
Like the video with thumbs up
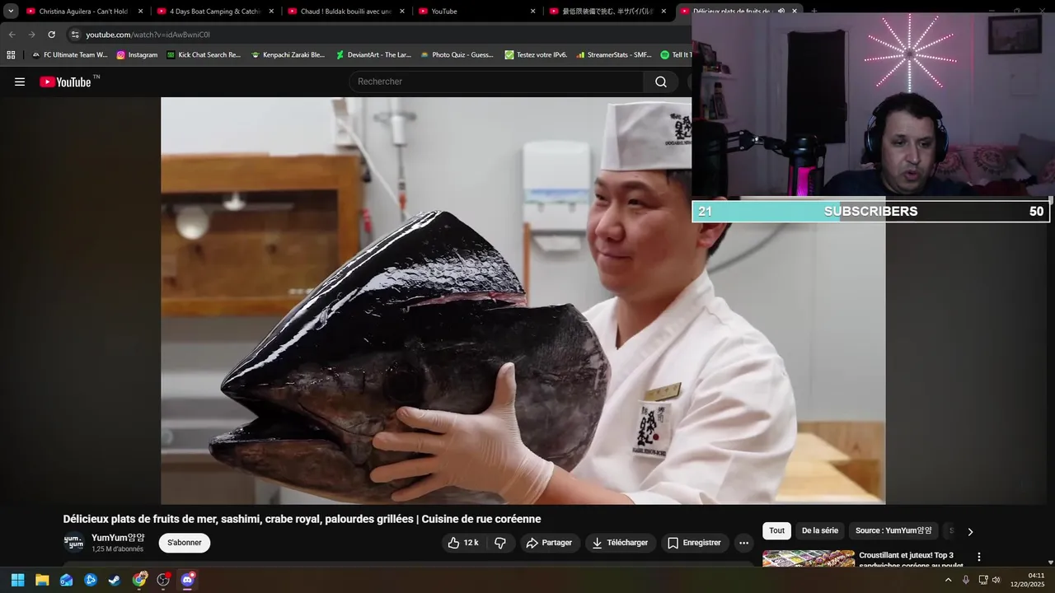point(463,543)
